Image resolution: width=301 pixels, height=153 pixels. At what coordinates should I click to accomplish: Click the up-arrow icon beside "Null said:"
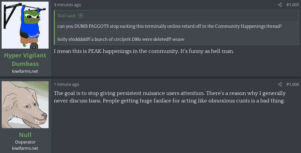(x=81, y=16)
